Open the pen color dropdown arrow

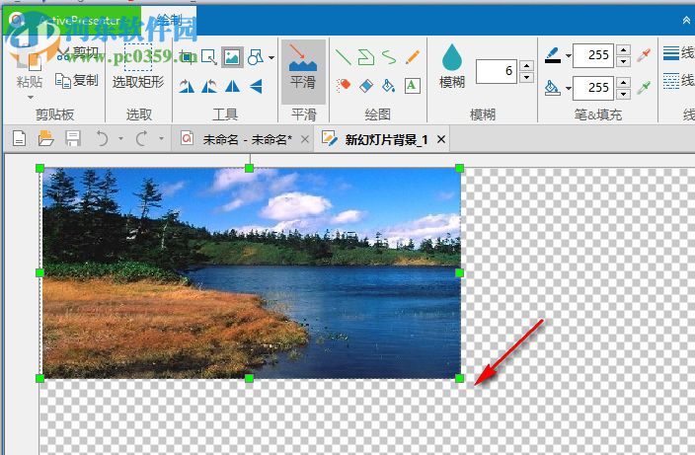[569, 56]
